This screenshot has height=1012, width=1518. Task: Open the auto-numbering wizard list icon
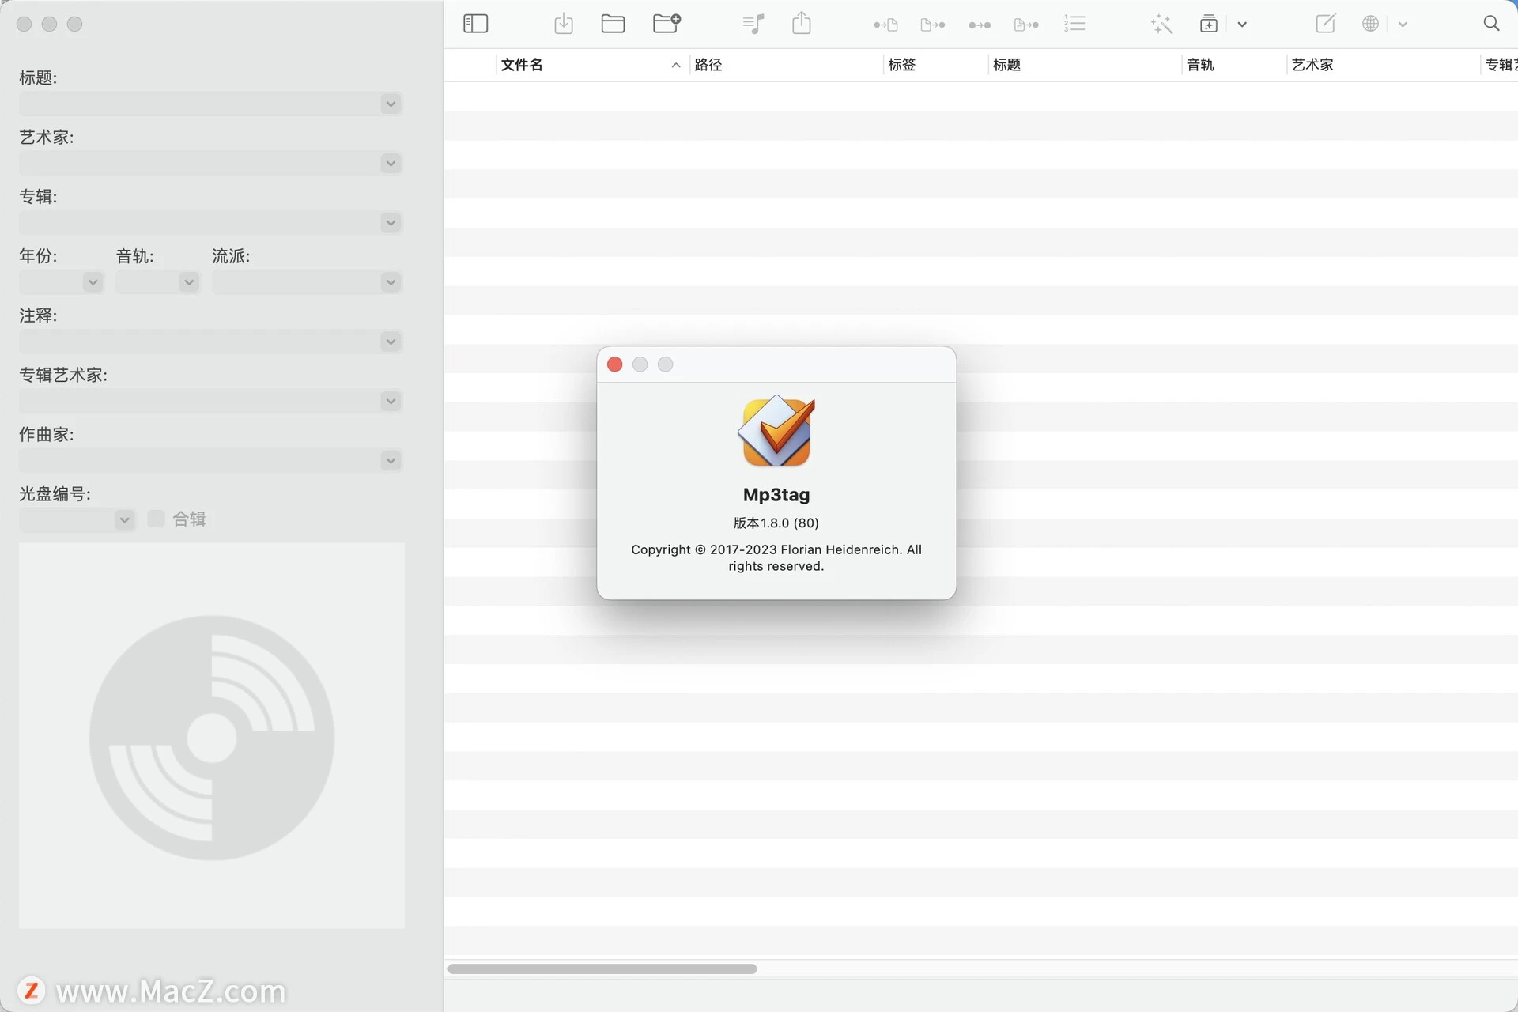[x=1074, y=24]
